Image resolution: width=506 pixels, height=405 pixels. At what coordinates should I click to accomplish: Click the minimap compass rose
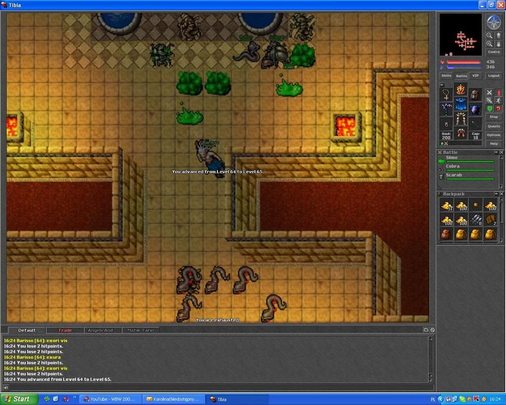coord(494,23)
